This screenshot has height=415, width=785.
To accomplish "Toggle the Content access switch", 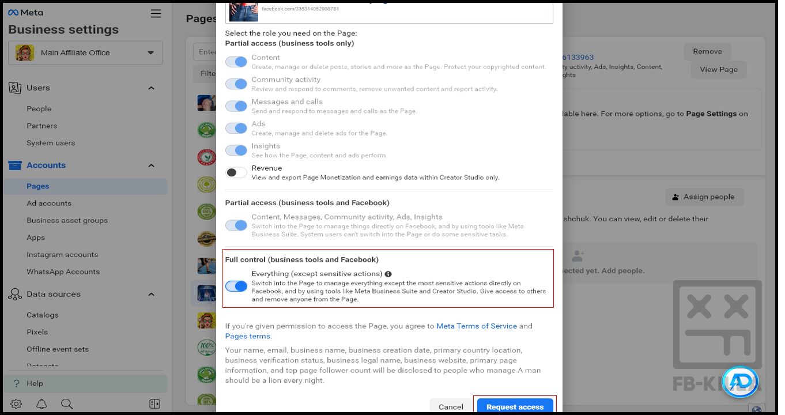I will pyautogui.click(x=236, y=62).
